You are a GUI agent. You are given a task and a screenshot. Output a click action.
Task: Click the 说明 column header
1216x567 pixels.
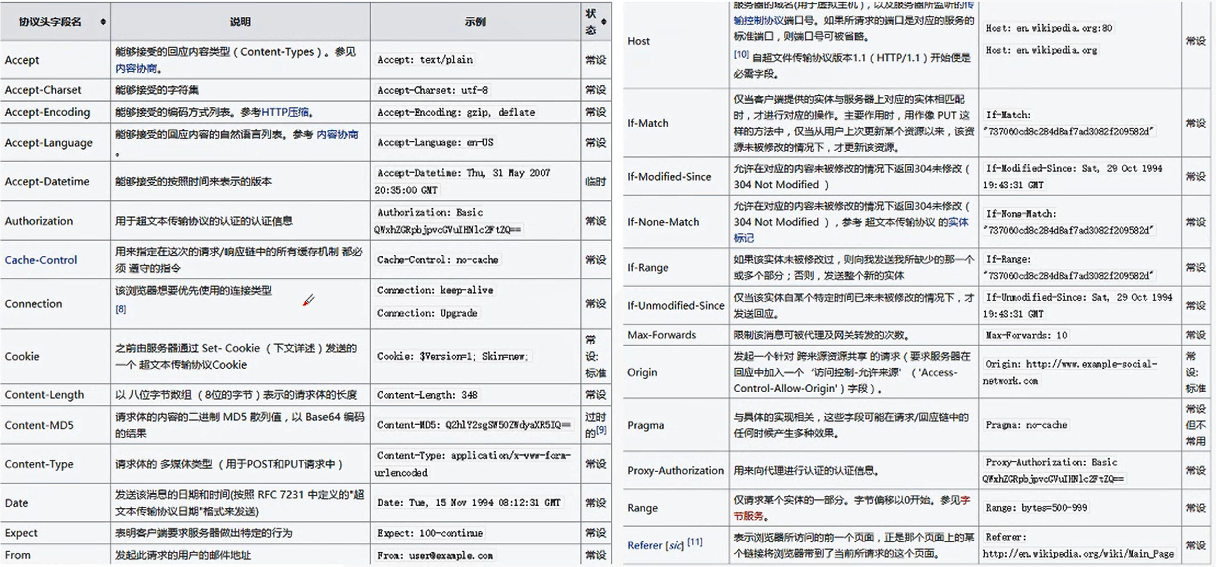pyautogui.click(x=240, y=22)
